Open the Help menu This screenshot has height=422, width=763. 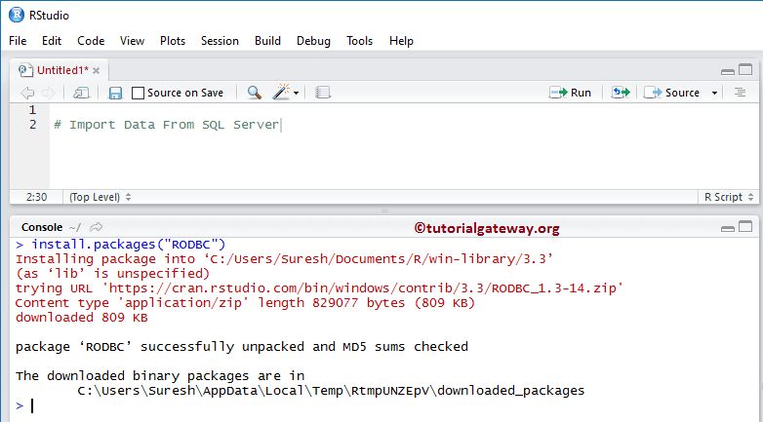(401, 41)
